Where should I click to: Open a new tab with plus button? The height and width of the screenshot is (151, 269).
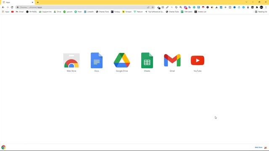38,3
